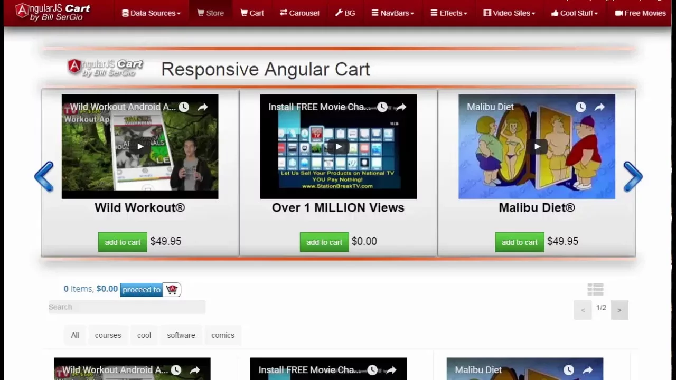
Task: Click share on lower Wild Workout video
Action: 195,370
